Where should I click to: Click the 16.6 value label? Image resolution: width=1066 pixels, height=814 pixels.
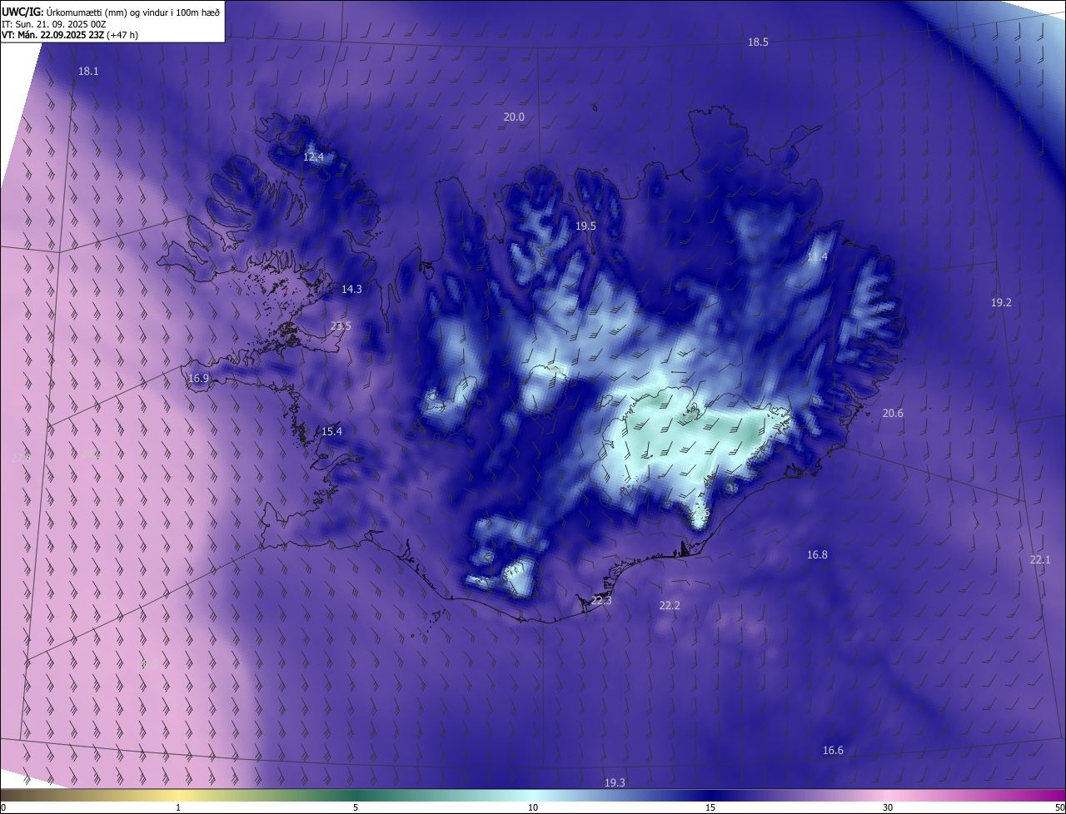[833, 751]
